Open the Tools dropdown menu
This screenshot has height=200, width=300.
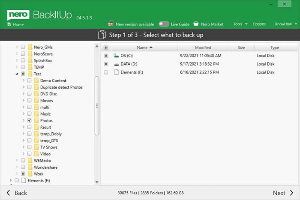[238, 24]
